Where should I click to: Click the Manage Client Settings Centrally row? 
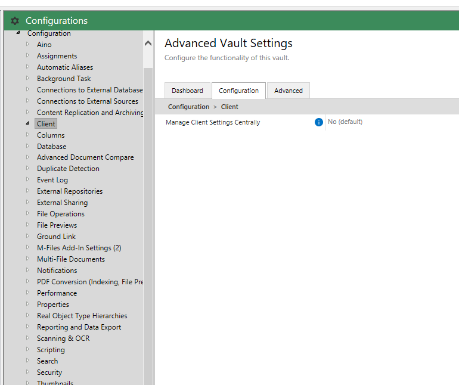coord(213,122)
